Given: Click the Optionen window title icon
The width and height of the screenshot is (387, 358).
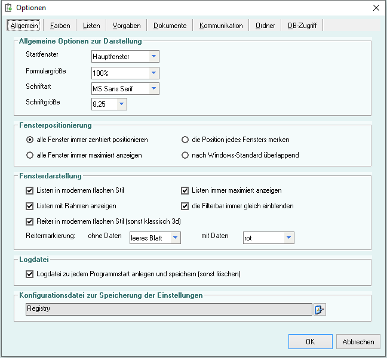Looking at the screenshot, I should pyautogui.click(x=9, y=8).
